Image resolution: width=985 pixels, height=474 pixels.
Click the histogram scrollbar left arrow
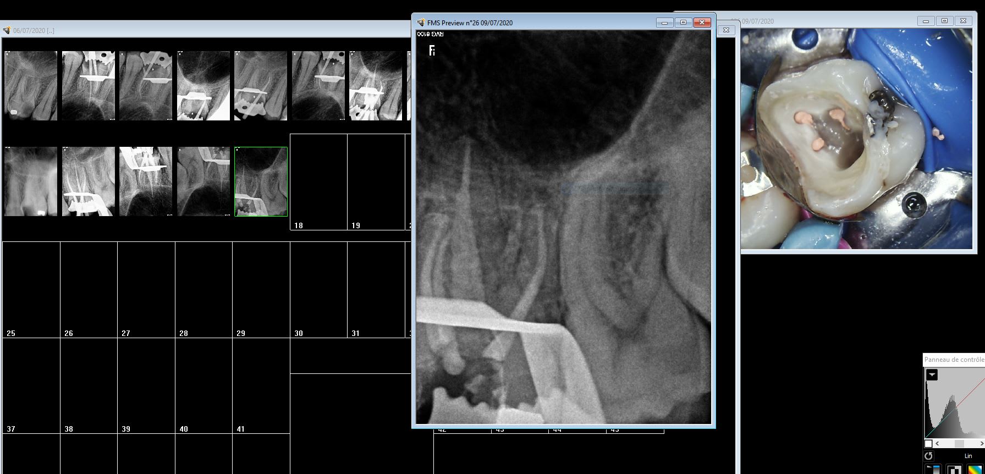click(x=938, y=444)
